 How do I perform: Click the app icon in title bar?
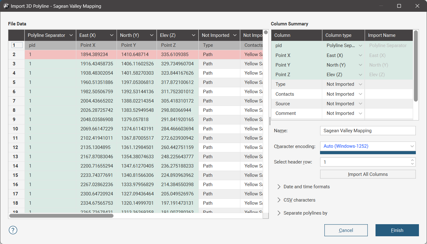click(6, 6)
